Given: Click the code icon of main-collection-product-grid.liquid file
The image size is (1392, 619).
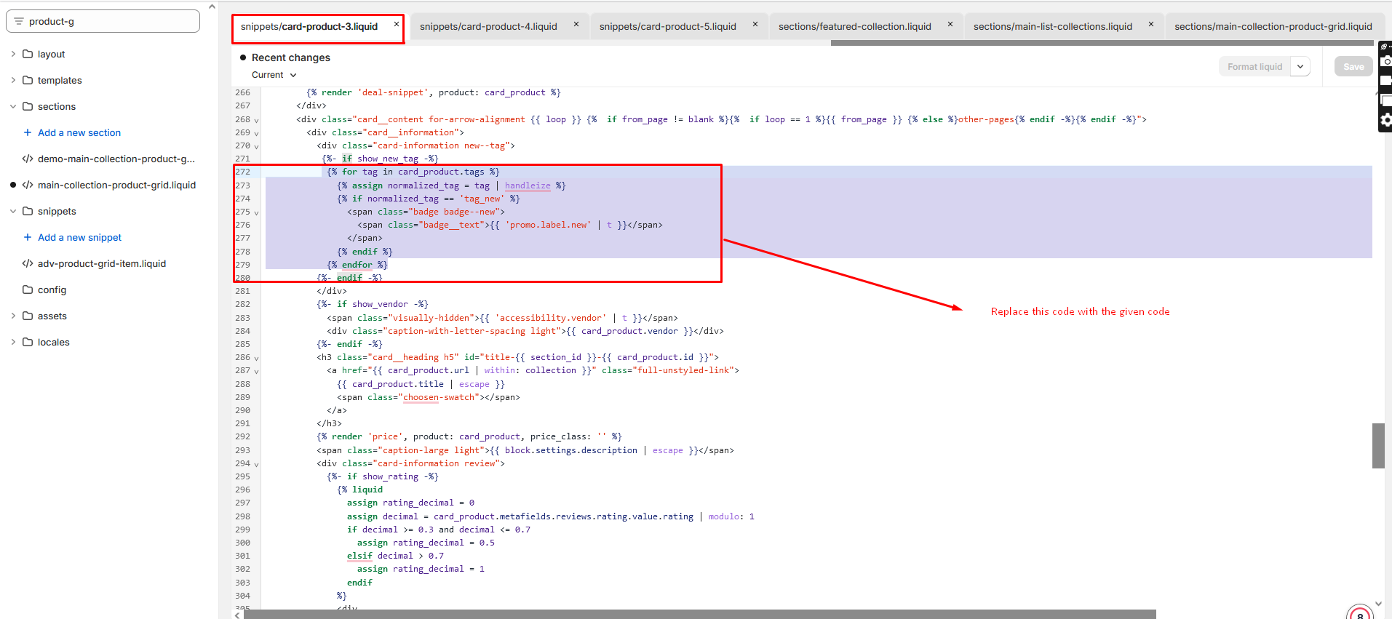Looking at the screenshot, I should [28, 185].
